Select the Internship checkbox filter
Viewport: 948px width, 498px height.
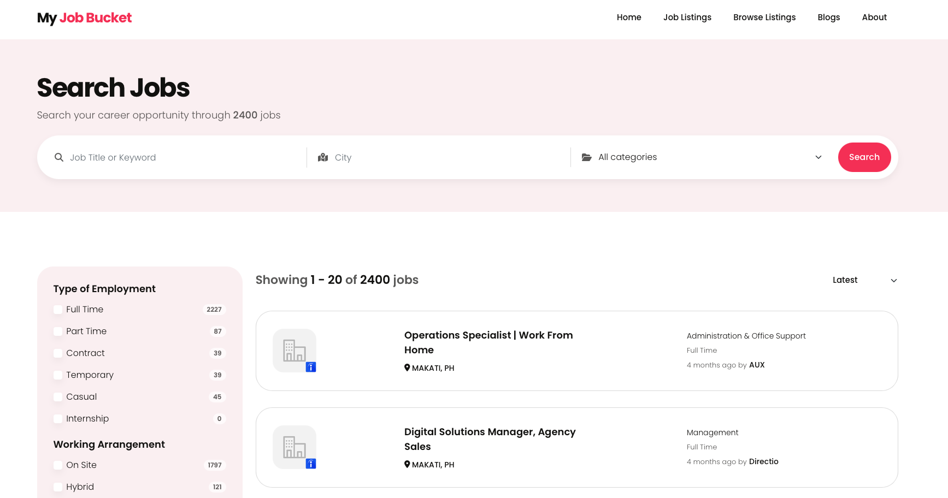(x=58, y=419)
